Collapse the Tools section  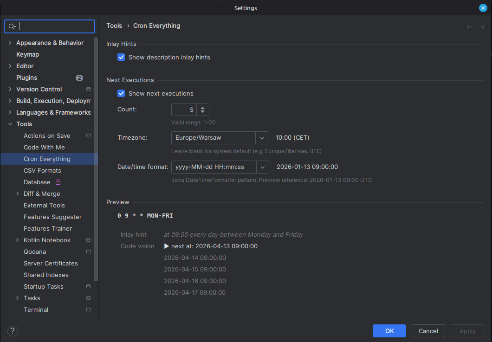coord(10,124)
